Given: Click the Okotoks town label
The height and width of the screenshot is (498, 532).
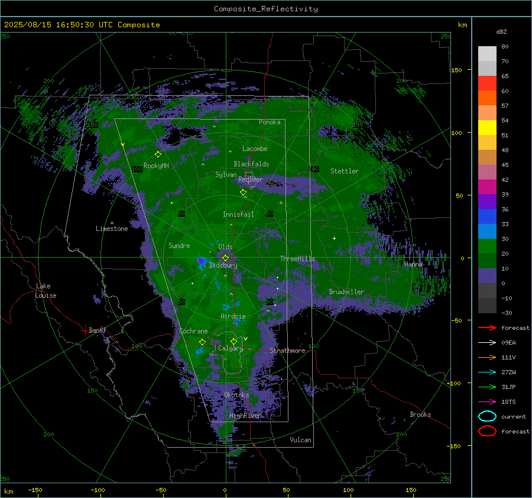Looking at the screenshot, I should click(x=236, y=395).
